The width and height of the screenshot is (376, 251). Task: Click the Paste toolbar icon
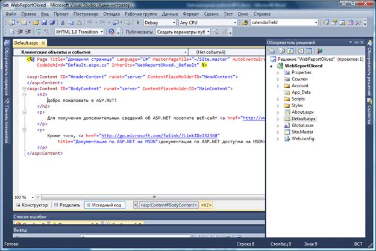pyautogui.click(x=79, y=23)
